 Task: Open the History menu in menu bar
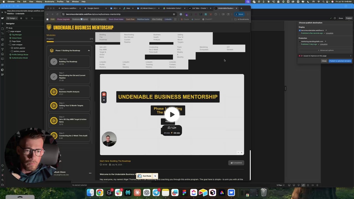(x=39, y=2)
